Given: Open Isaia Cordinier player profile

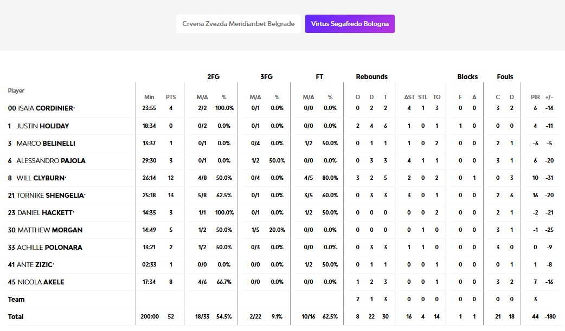Looking at the screenshot, I should click(46, 108).
